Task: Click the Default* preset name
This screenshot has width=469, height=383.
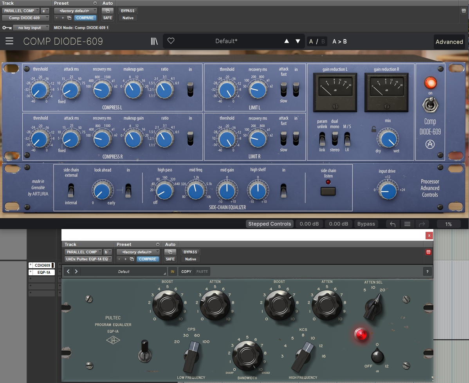Action: [x=226, y=41]
